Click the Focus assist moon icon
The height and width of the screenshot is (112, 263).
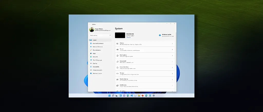tap(117, 62)
